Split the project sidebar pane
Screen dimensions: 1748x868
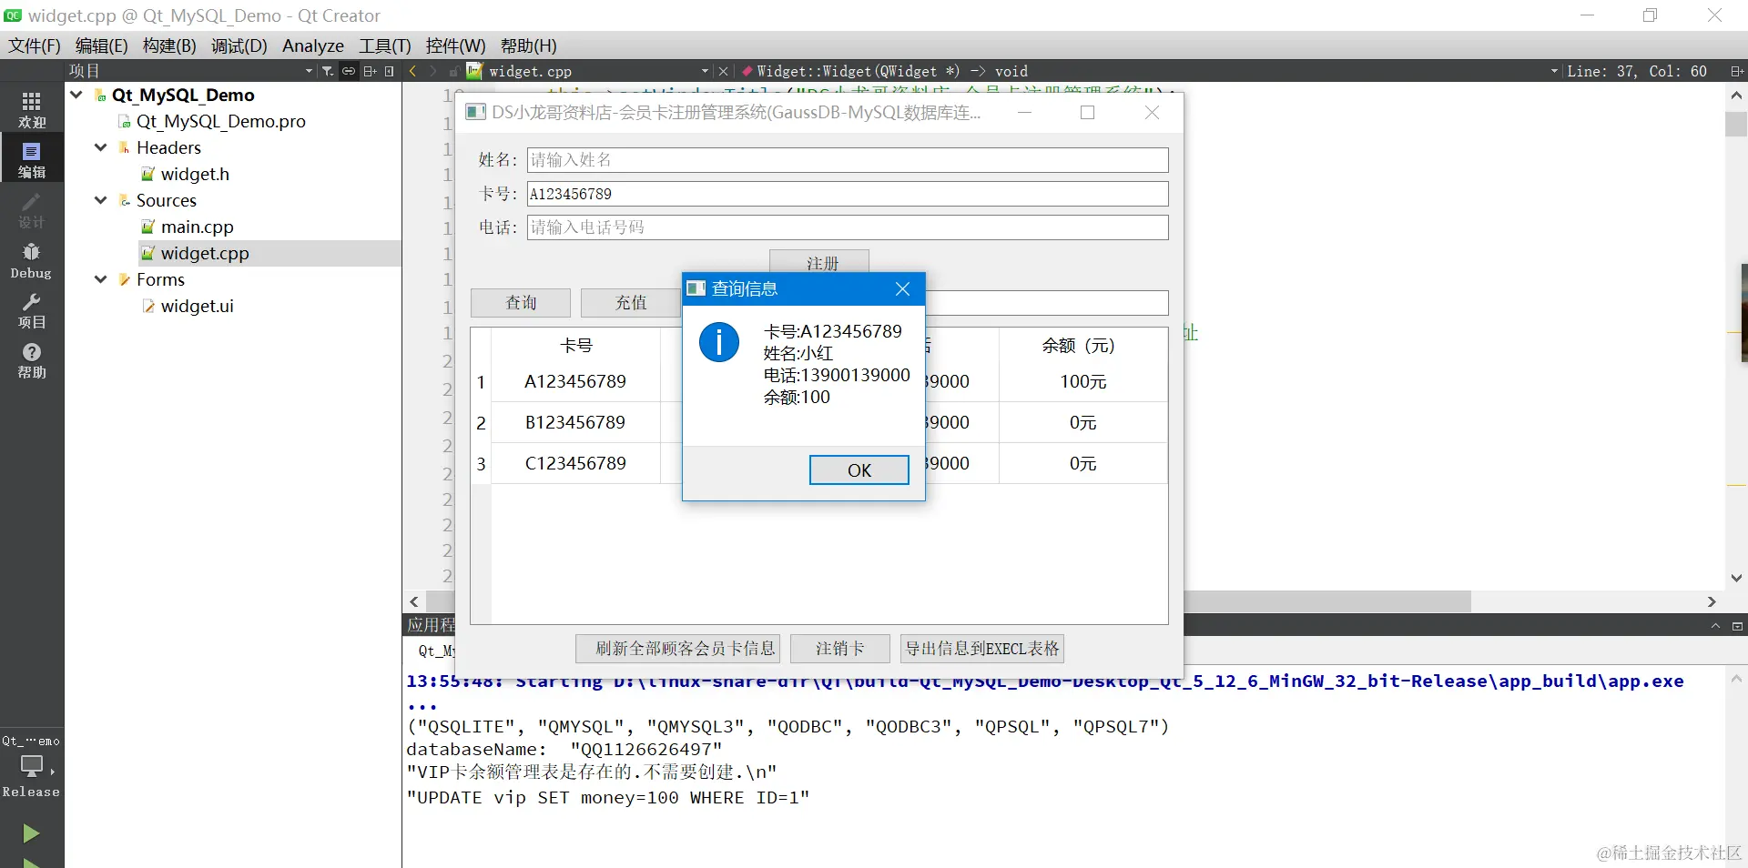[370, 71]
